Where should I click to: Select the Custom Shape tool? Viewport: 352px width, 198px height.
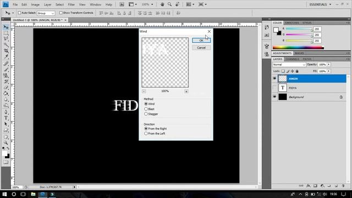(x=6, y=130)
